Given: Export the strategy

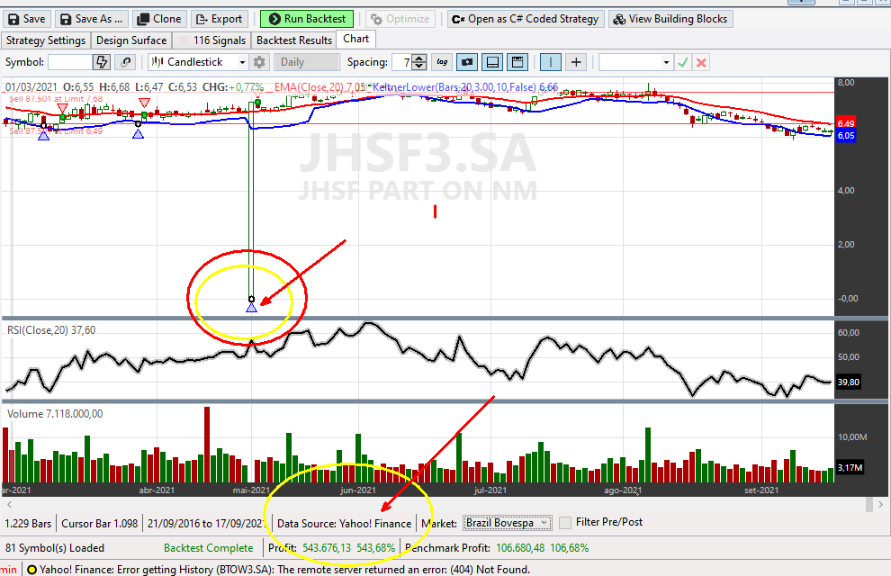Looking at the screenshot, I should coord(220,19).
